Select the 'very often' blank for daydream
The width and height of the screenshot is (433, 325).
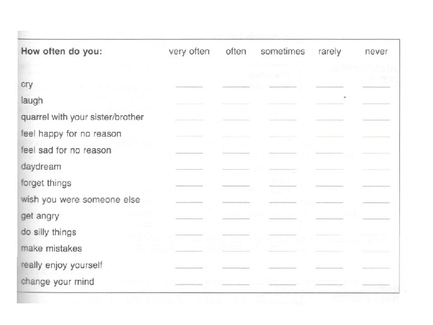click(x=189, y=168)
